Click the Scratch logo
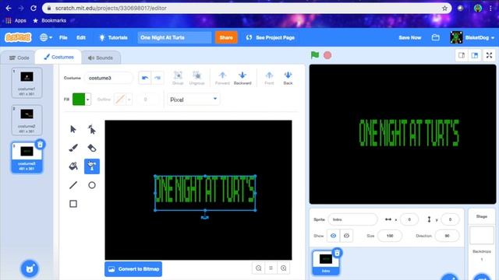The height and width of the screenshot is (280, 499). pyautogui.click(x=18, y=37)
